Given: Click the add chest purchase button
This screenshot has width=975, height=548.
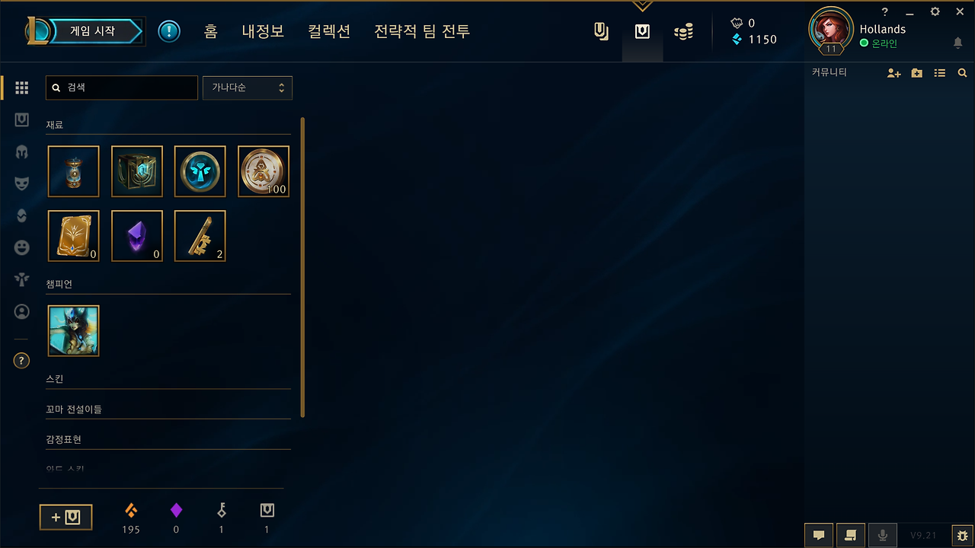Looking at the screenshot, I should (66, 518).
